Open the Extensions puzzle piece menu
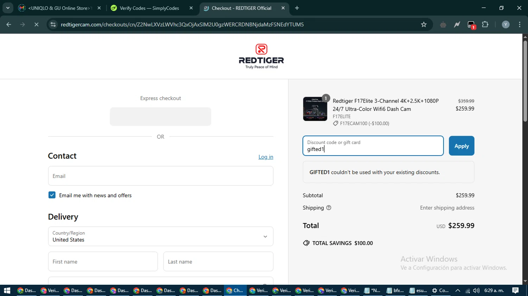This screenshot has width=528, height=296. tap(485, 25)
